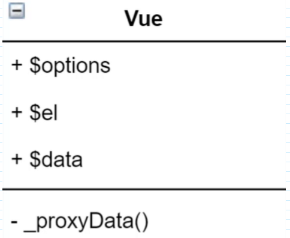Select the divider line above _proxyData()

tap(144, 189)
